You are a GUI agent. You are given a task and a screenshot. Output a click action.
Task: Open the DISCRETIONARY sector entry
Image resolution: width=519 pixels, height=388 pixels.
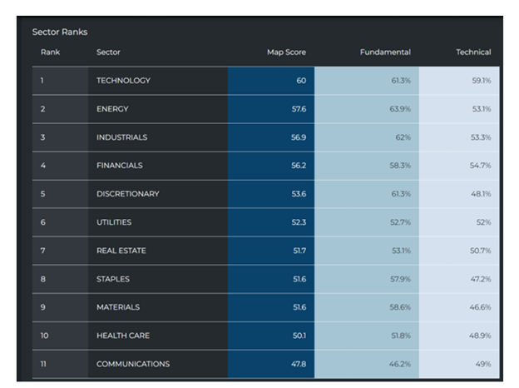click(127, 194)
